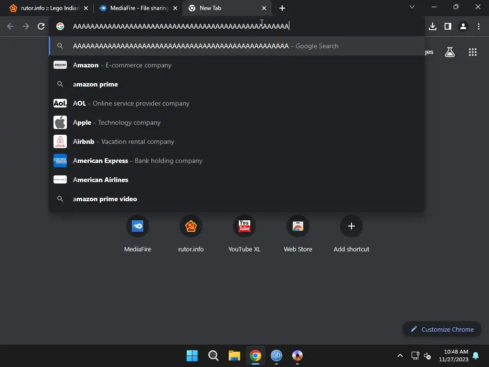
Task: Click the Add shortcut plus tile
Action: (x=351, y=234)
